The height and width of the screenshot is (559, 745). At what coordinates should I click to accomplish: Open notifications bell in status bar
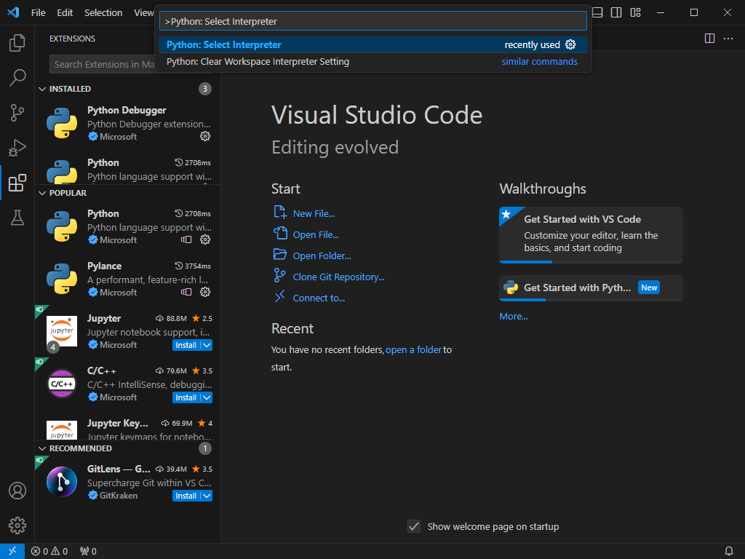click(x=729, y=551)
